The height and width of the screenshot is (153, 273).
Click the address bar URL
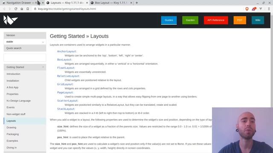click(67, 9)
